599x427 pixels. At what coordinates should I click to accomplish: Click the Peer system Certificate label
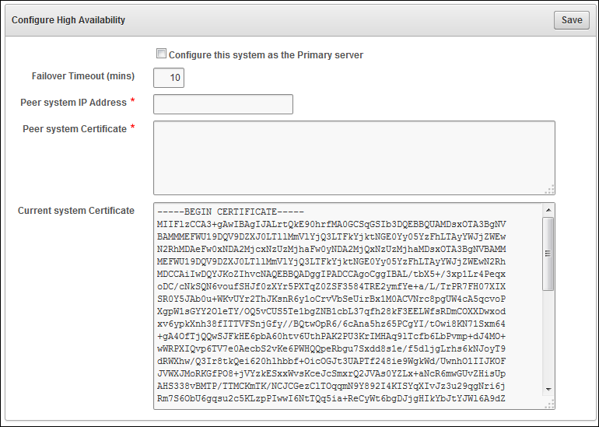coord(75,129)
